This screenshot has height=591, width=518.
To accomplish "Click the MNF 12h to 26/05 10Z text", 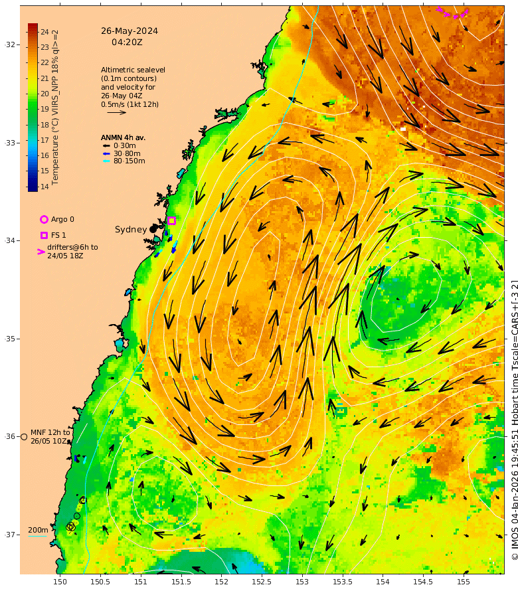I will click(50, 437).
